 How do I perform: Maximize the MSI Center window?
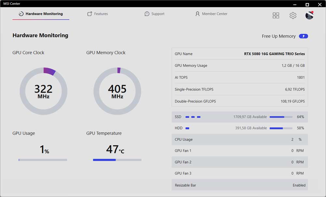[307, 5]
